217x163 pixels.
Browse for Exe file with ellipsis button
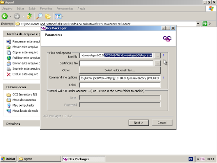pyautogui.click(x=157, y=55)
